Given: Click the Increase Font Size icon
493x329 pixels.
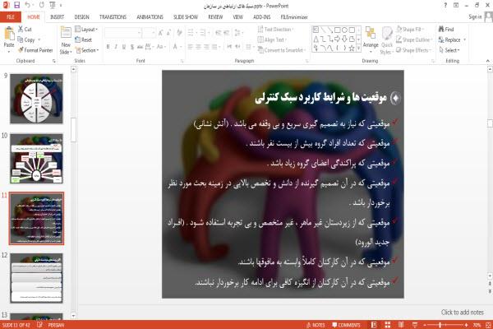Looking at the screenshot, I should (161, 32).
